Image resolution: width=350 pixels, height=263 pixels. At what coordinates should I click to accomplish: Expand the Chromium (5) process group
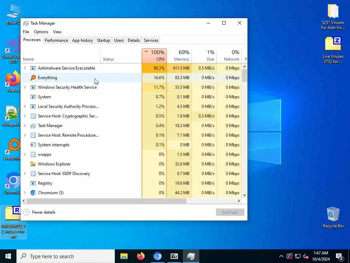click(x=25, y=193)
